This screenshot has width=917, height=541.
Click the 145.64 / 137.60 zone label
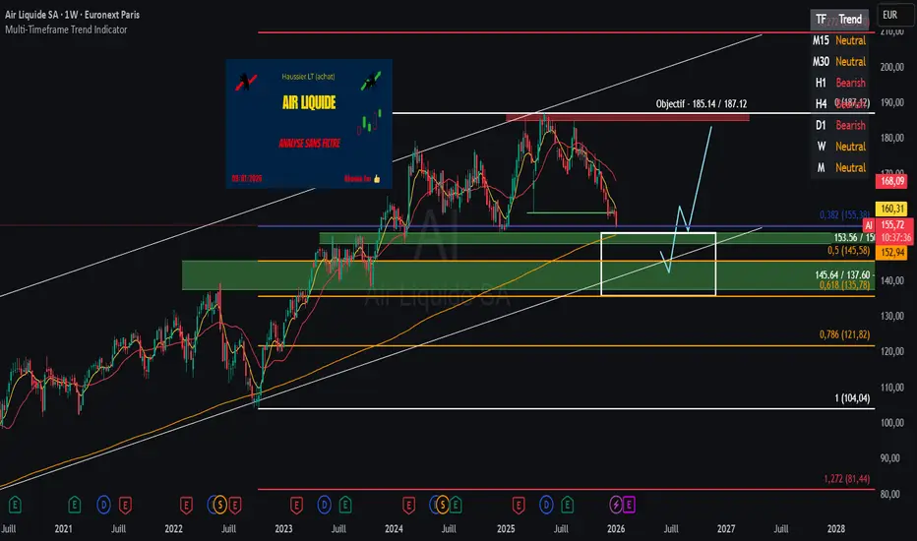(x=844, y=274)
